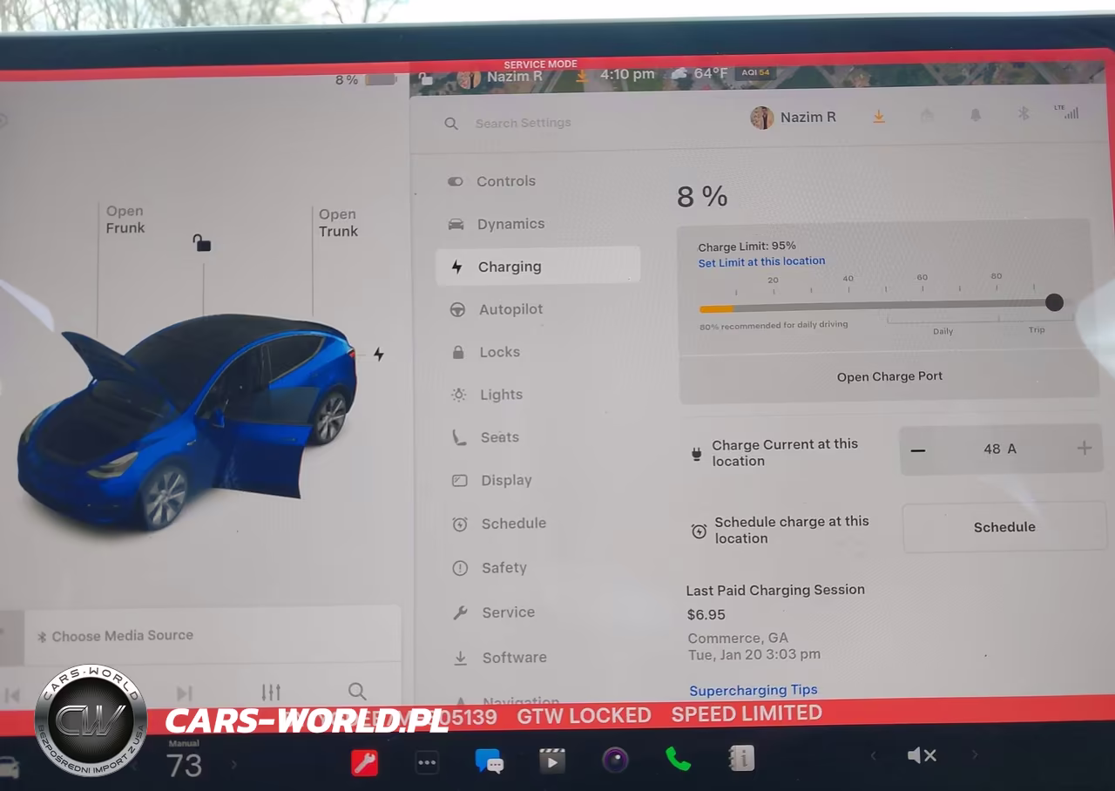The height and width of the screenshot is (791, 1115).
Task: Click the 48 A charge current value
Action: pyautogui.click(x=1000, y=449)
